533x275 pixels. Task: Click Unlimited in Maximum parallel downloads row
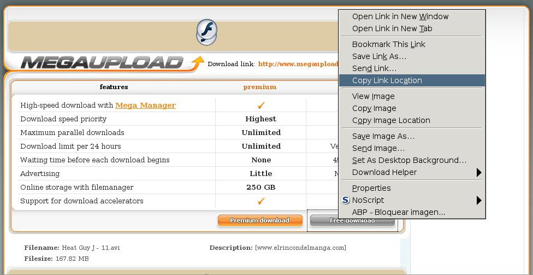coord(261,133)
